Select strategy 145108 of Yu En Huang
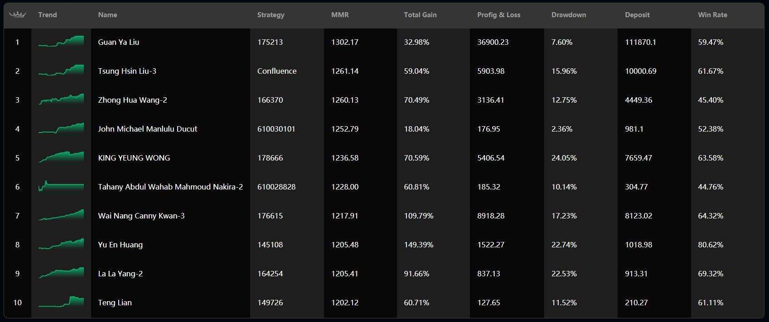The height and width of the screenshot is (322, 769). click(x=270, y=245)
